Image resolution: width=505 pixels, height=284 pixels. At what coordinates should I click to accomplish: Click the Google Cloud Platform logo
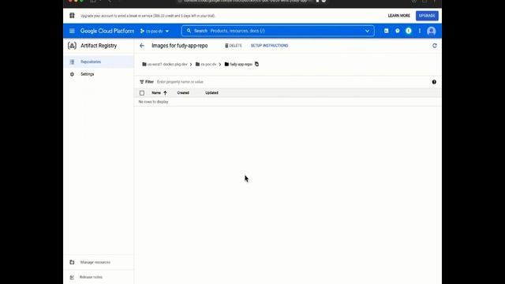tap(107, 31)
